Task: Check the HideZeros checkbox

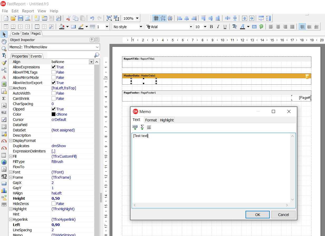Action: 53,204
